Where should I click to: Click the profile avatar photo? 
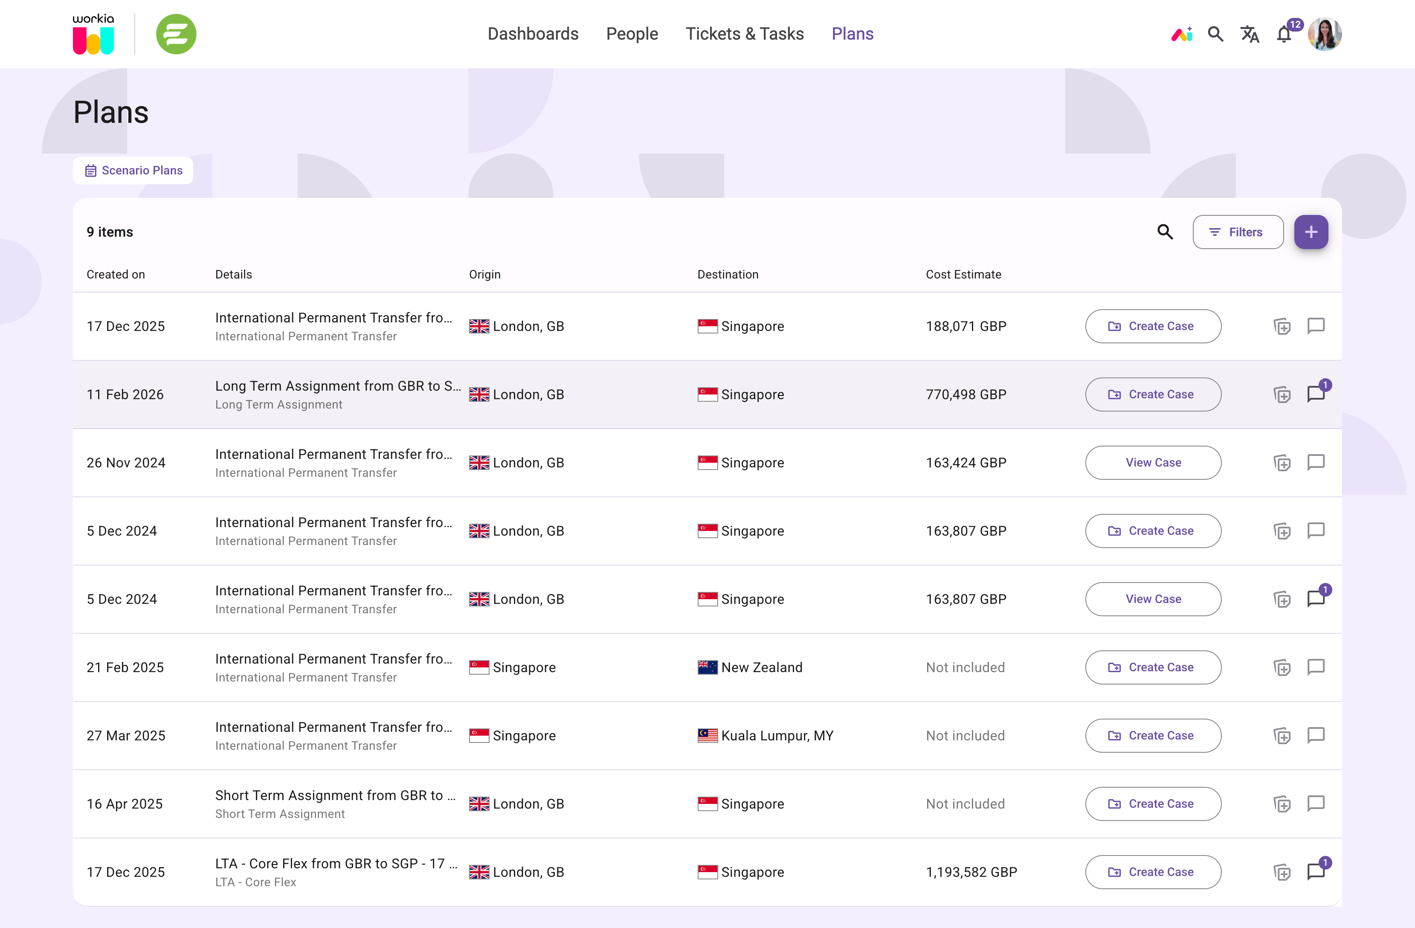1325,34
